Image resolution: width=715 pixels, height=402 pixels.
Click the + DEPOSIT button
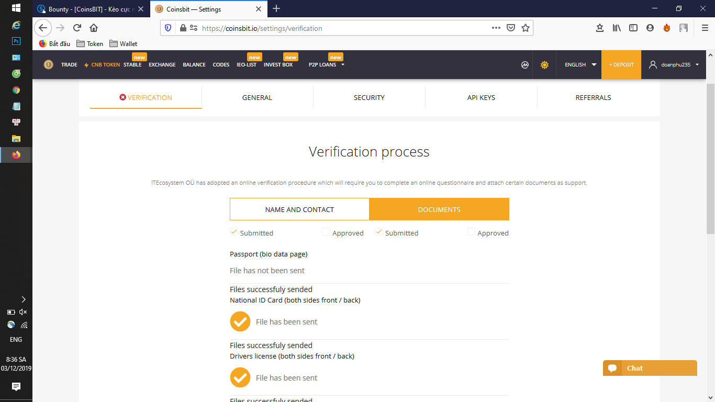point(621,65)
